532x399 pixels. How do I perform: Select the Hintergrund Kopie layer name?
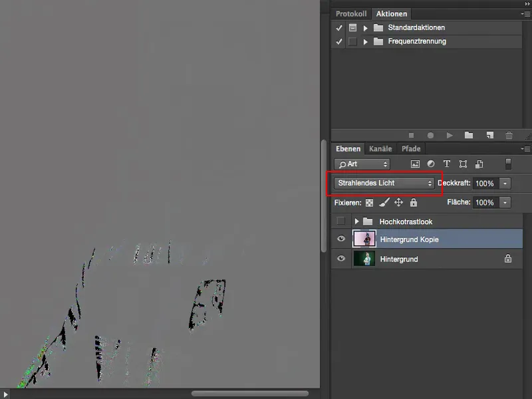[409, 239]
